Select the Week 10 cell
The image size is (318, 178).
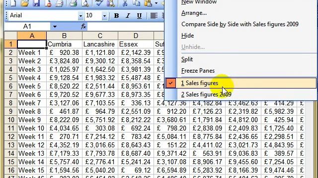pos(32,128)
